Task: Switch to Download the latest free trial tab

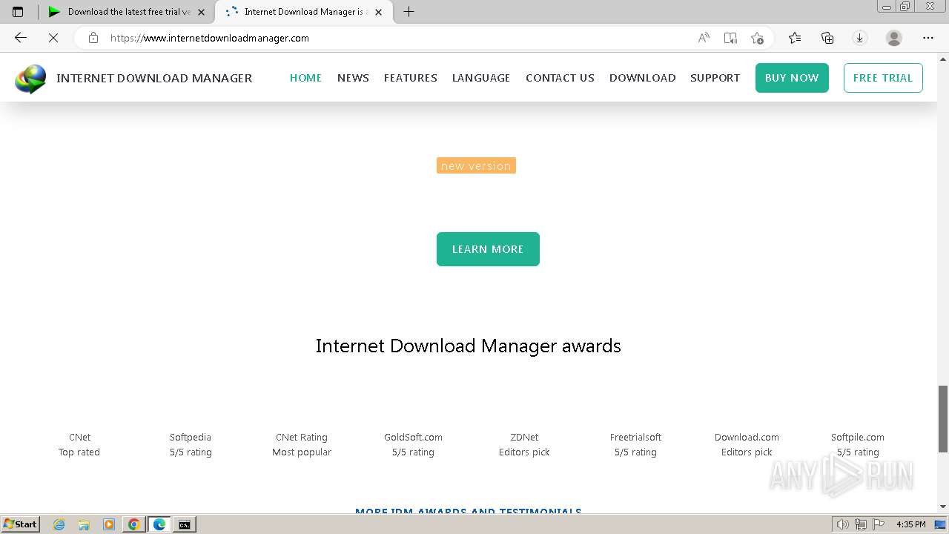Action: click(x=126, y=12)
